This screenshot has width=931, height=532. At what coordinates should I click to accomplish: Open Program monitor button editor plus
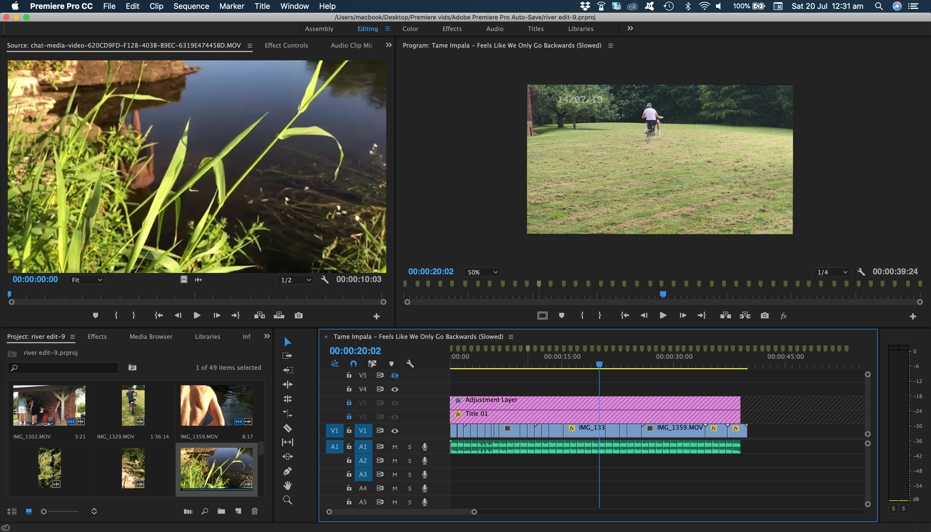(913, 316)
